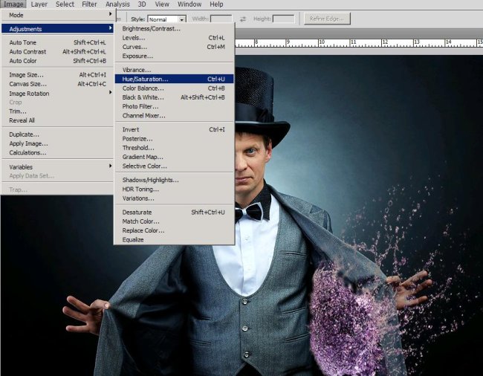The width and height of the screenshot is (483, 376).
Task: Open the Help menu
Action: click(x=216, y=4)
